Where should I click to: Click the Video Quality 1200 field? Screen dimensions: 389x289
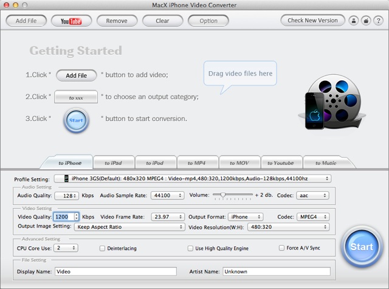pyautogui.click(x=64, y=217)
